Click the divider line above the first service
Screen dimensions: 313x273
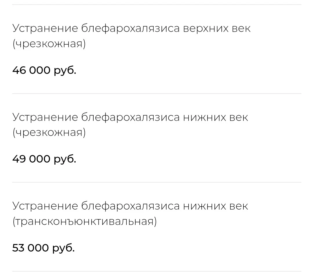tap(156, 5)
